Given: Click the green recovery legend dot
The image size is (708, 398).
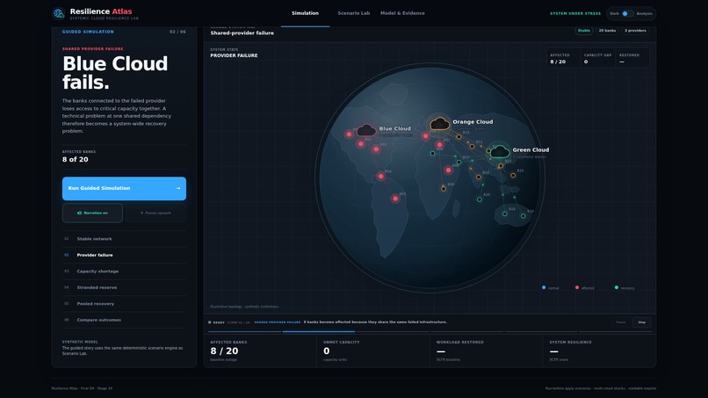Looking at the screenshot, I should pos(617,287).
